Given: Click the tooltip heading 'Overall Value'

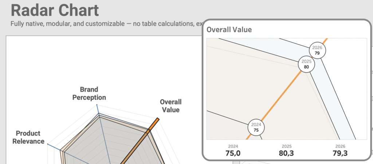Looking at the screenshot, I should (229, 30).
